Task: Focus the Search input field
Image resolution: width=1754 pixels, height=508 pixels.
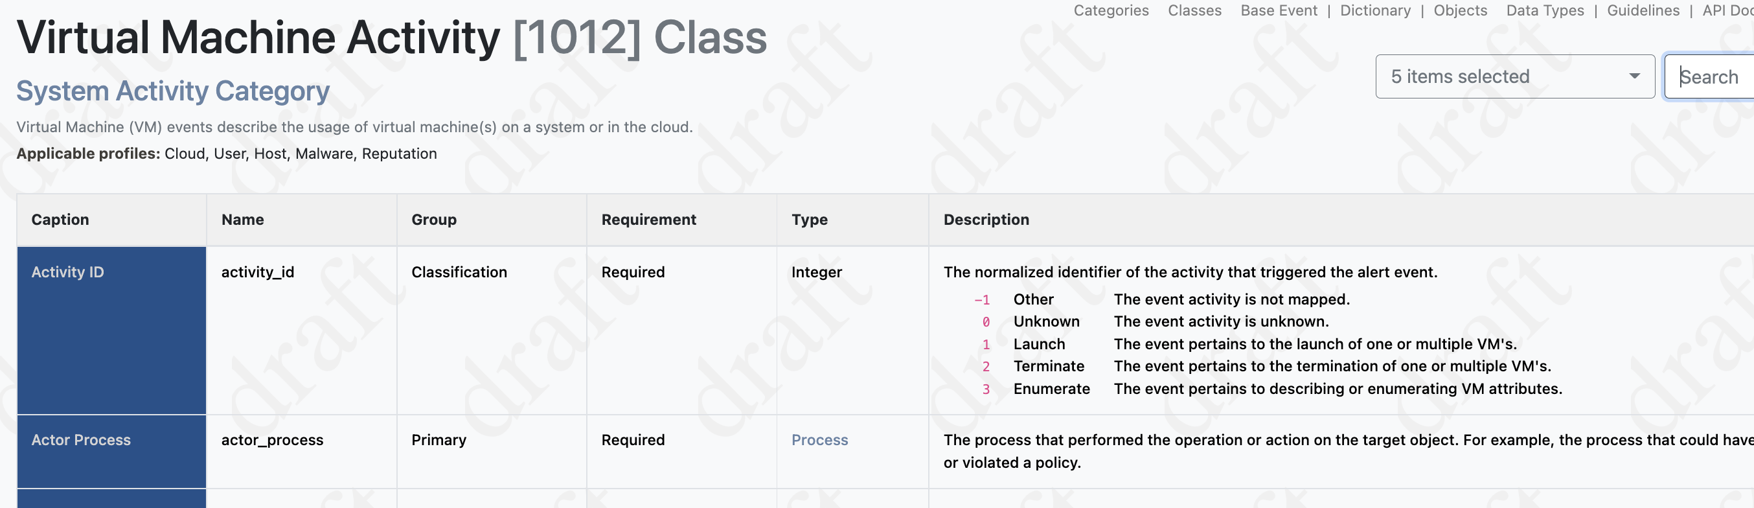Action: (1709, 76)
